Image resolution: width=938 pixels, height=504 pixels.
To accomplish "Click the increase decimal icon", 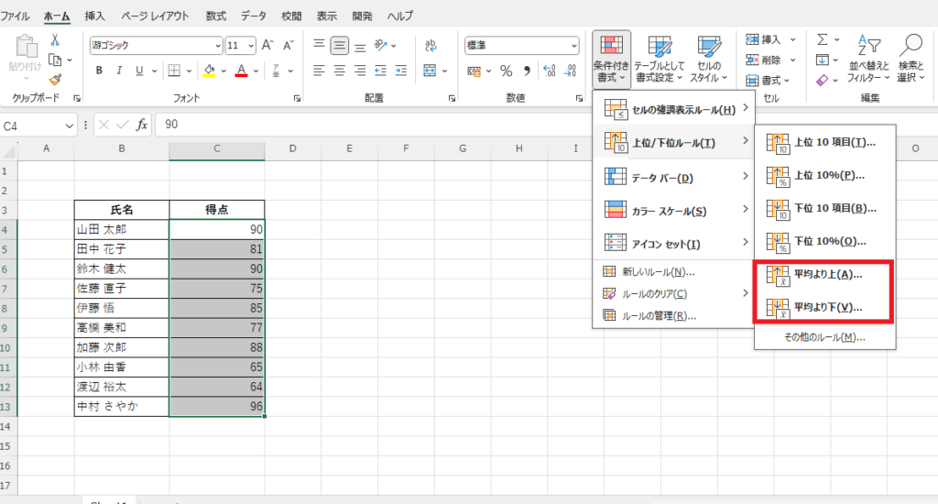I will pos(550,71).
